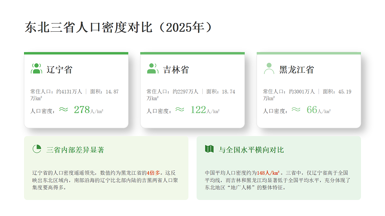This screenshot has width=385, height=216.
Task: Select the 辽宁省 card heading
Action: [60, 69]
